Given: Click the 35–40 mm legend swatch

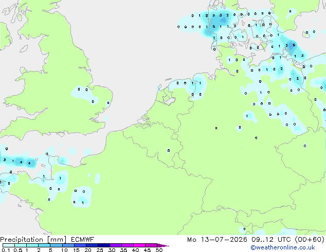Looking at the screenshot, I should click(127, 245).
